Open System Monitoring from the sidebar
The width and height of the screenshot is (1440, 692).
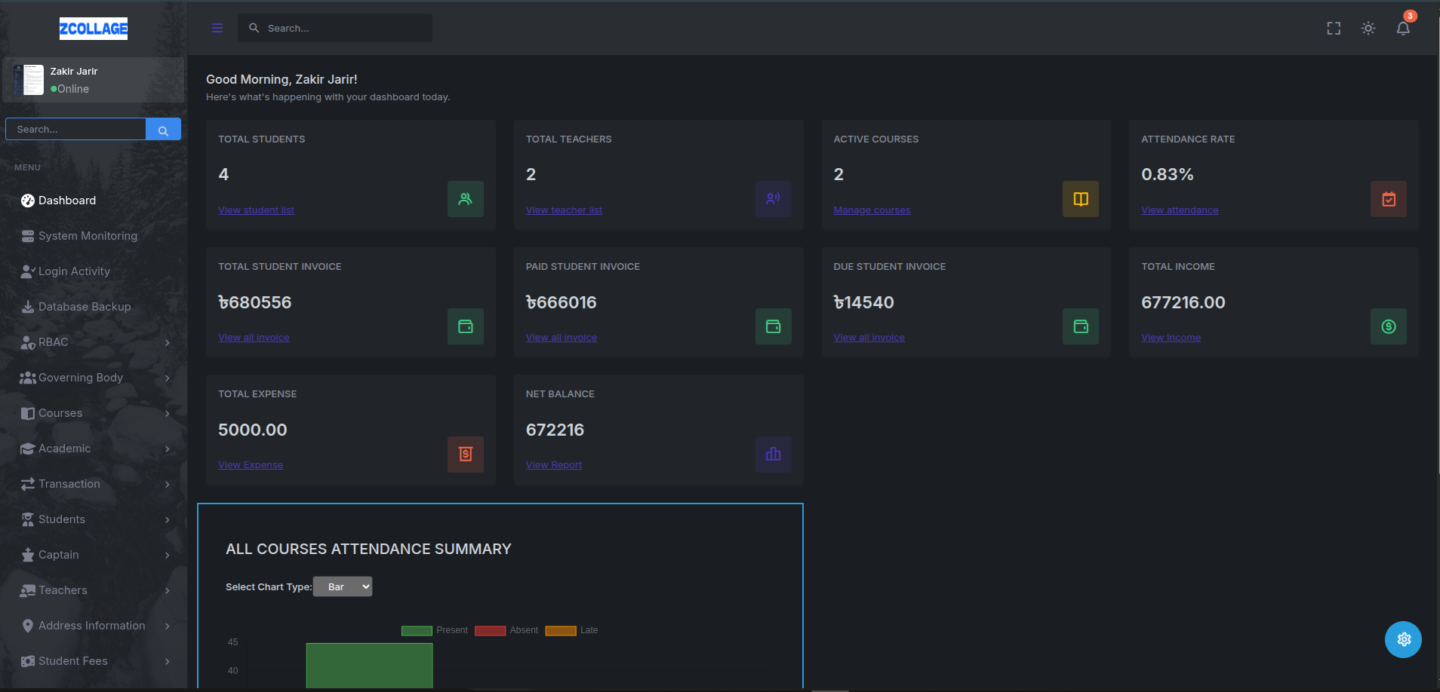click(x=88, y=236)
